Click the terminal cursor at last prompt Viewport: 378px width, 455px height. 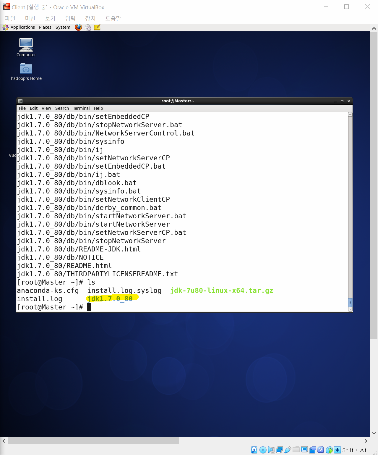(89, 307)
